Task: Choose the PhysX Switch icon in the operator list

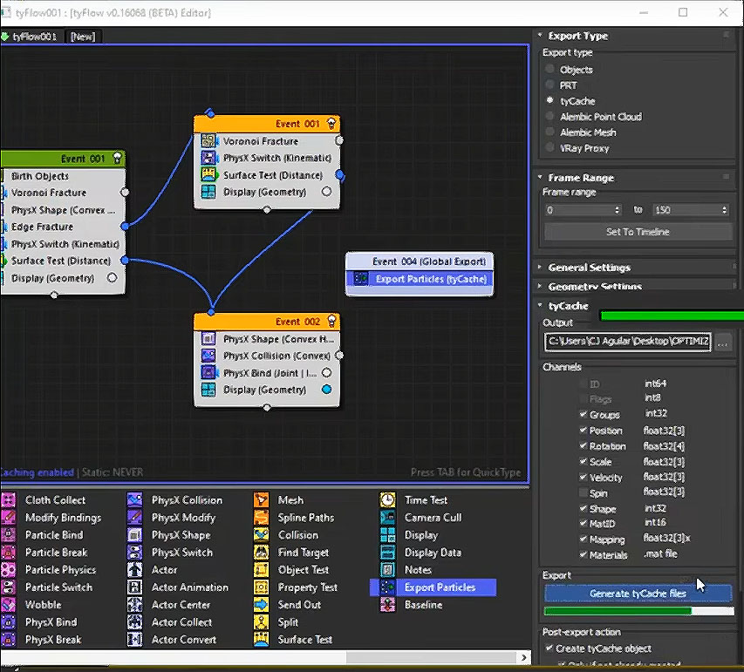Action: point(134,553)
